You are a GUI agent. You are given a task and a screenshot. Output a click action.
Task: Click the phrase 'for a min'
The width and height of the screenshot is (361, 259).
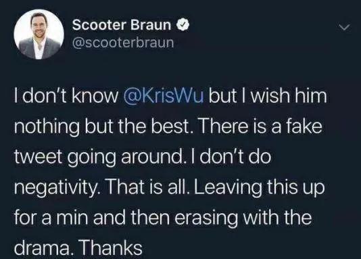51,218
